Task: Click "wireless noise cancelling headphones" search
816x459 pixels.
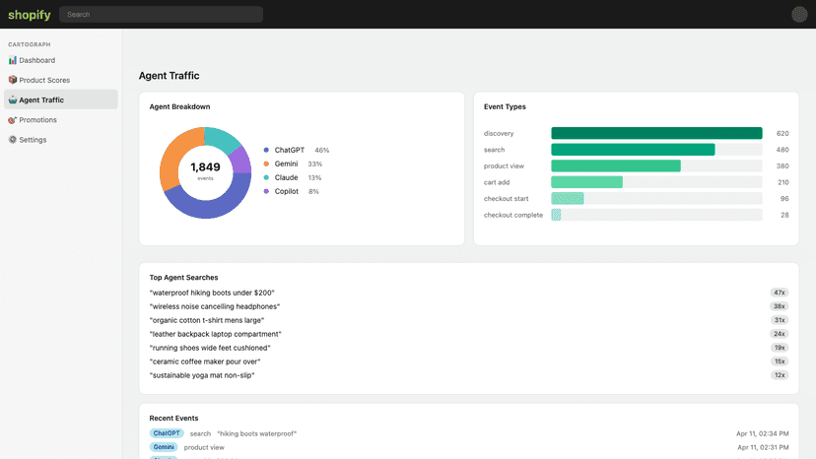Action: [215, 306]
